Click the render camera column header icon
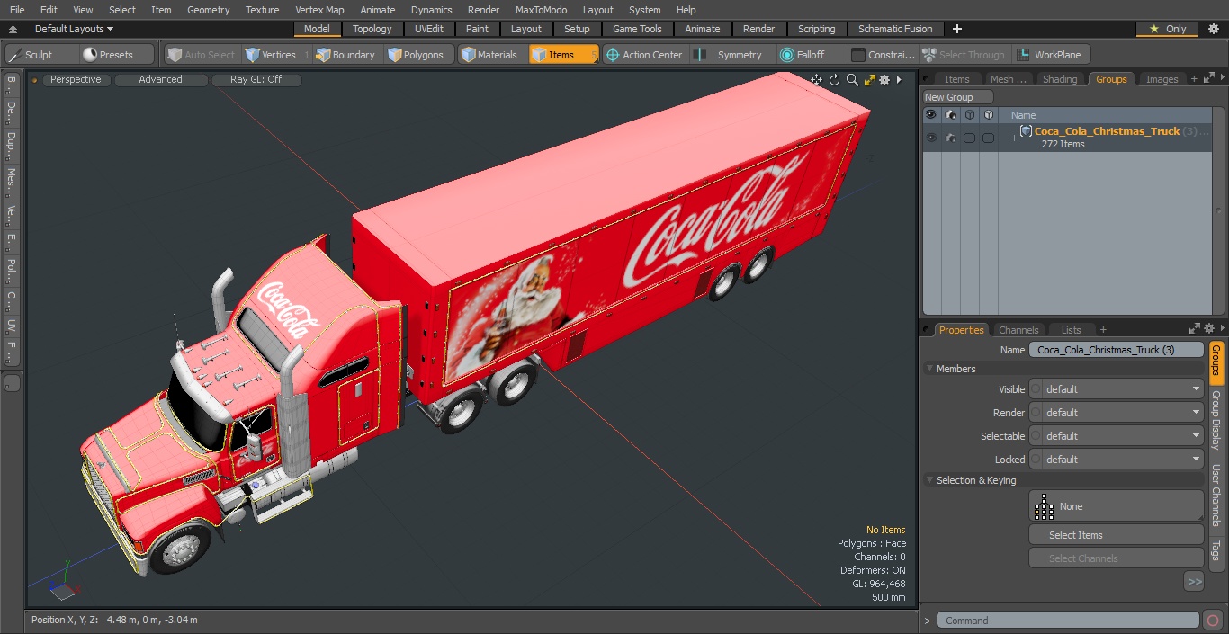Viewport: 1229px width, 634px height. pos(950,115)
